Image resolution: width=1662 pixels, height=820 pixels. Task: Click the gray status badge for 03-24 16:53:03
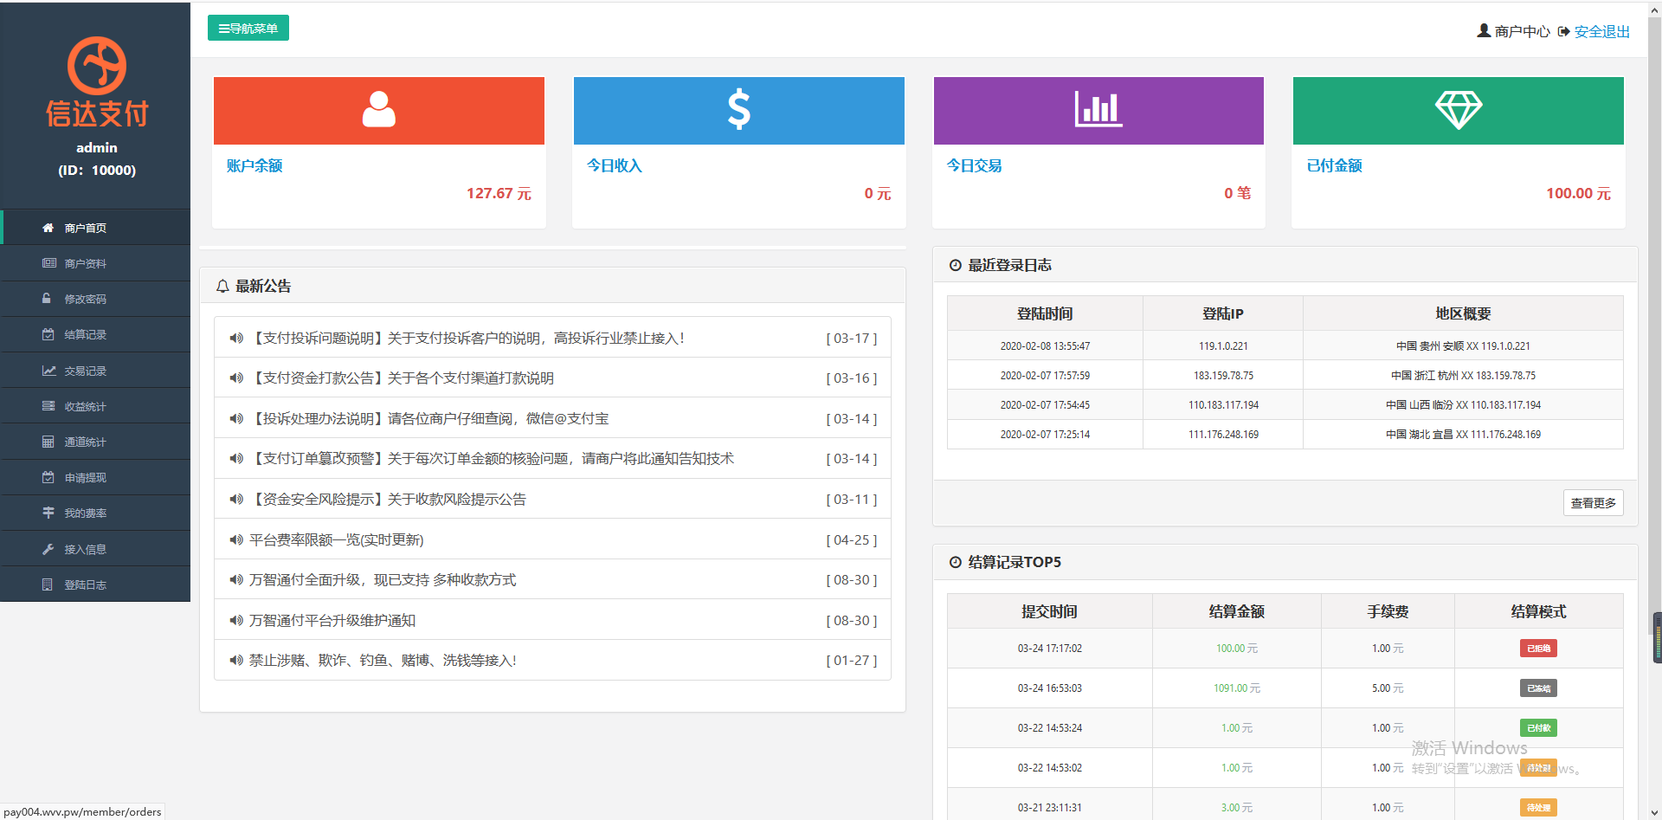(1538, 688)
